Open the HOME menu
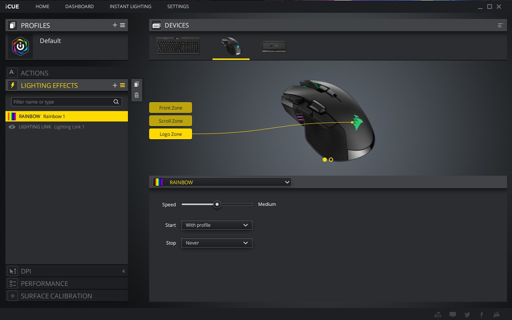 (x=42, y=7)
